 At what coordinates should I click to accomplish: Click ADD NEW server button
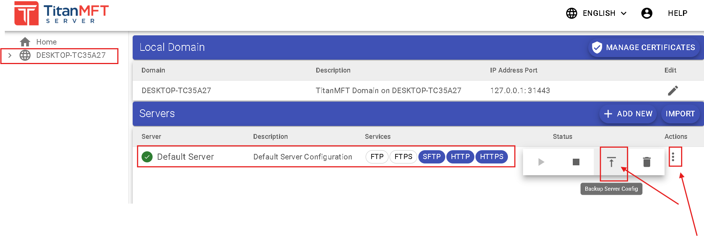(x=628, y=114)
